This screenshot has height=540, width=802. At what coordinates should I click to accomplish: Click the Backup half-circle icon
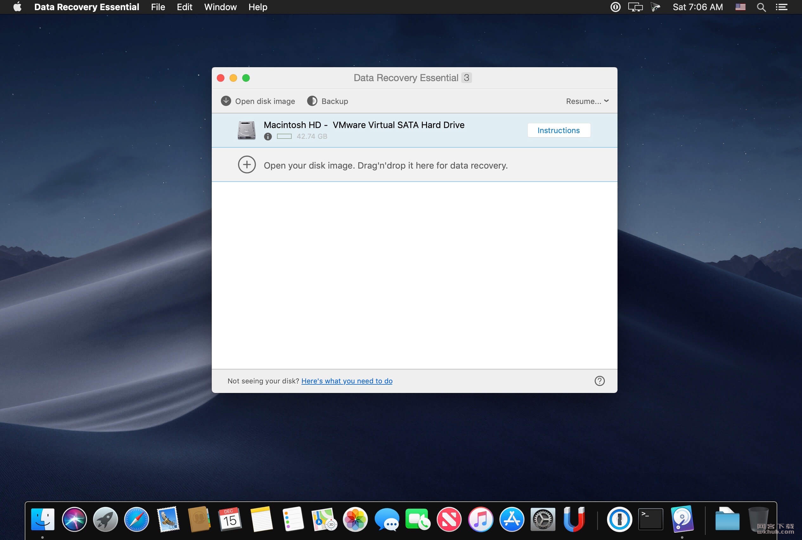[312, 101]
